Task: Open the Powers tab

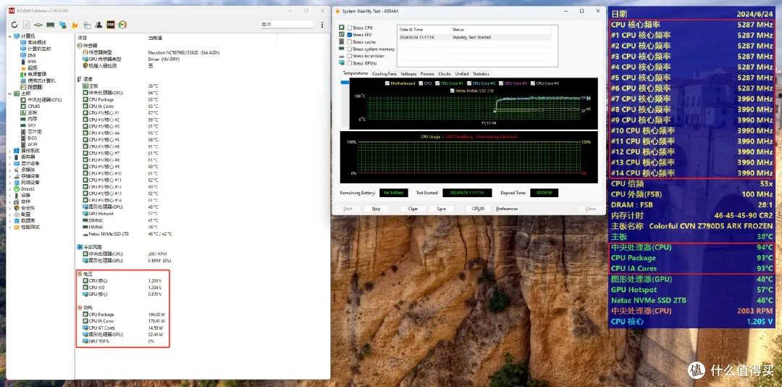Action: [x=427, y=74]
